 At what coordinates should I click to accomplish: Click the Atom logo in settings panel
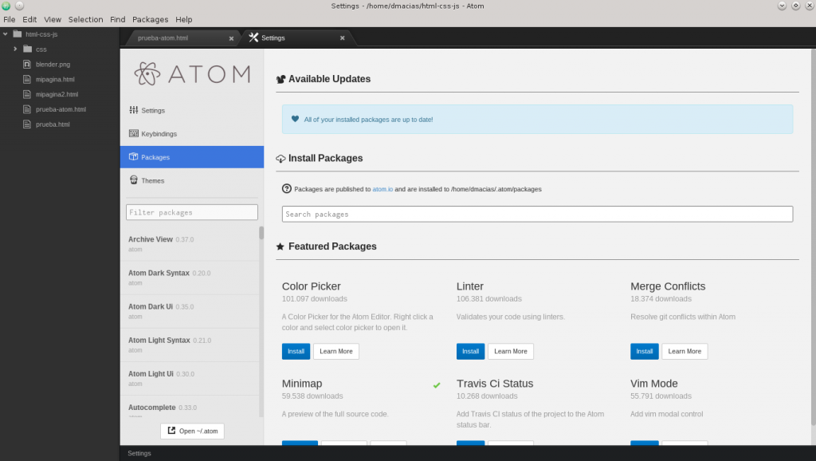click(192, 74)
